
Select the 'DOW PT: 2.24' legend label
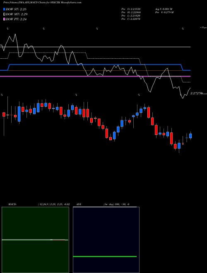[16, 19]
